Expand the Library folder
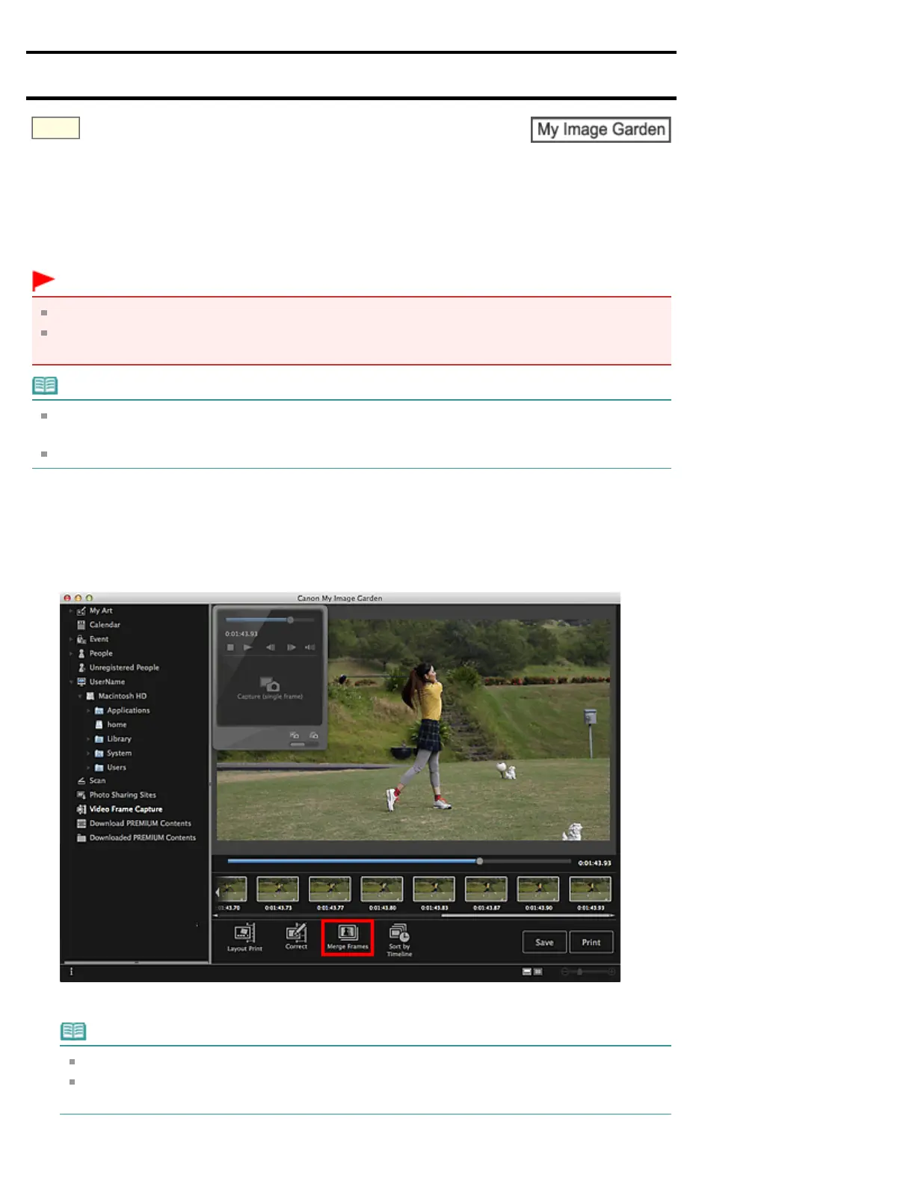Viewport: 915px width, 1184px height. tap(89, 739)
